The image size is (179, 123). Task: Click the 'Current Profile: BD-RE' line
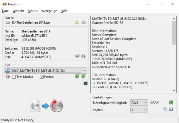click(108, 23)
